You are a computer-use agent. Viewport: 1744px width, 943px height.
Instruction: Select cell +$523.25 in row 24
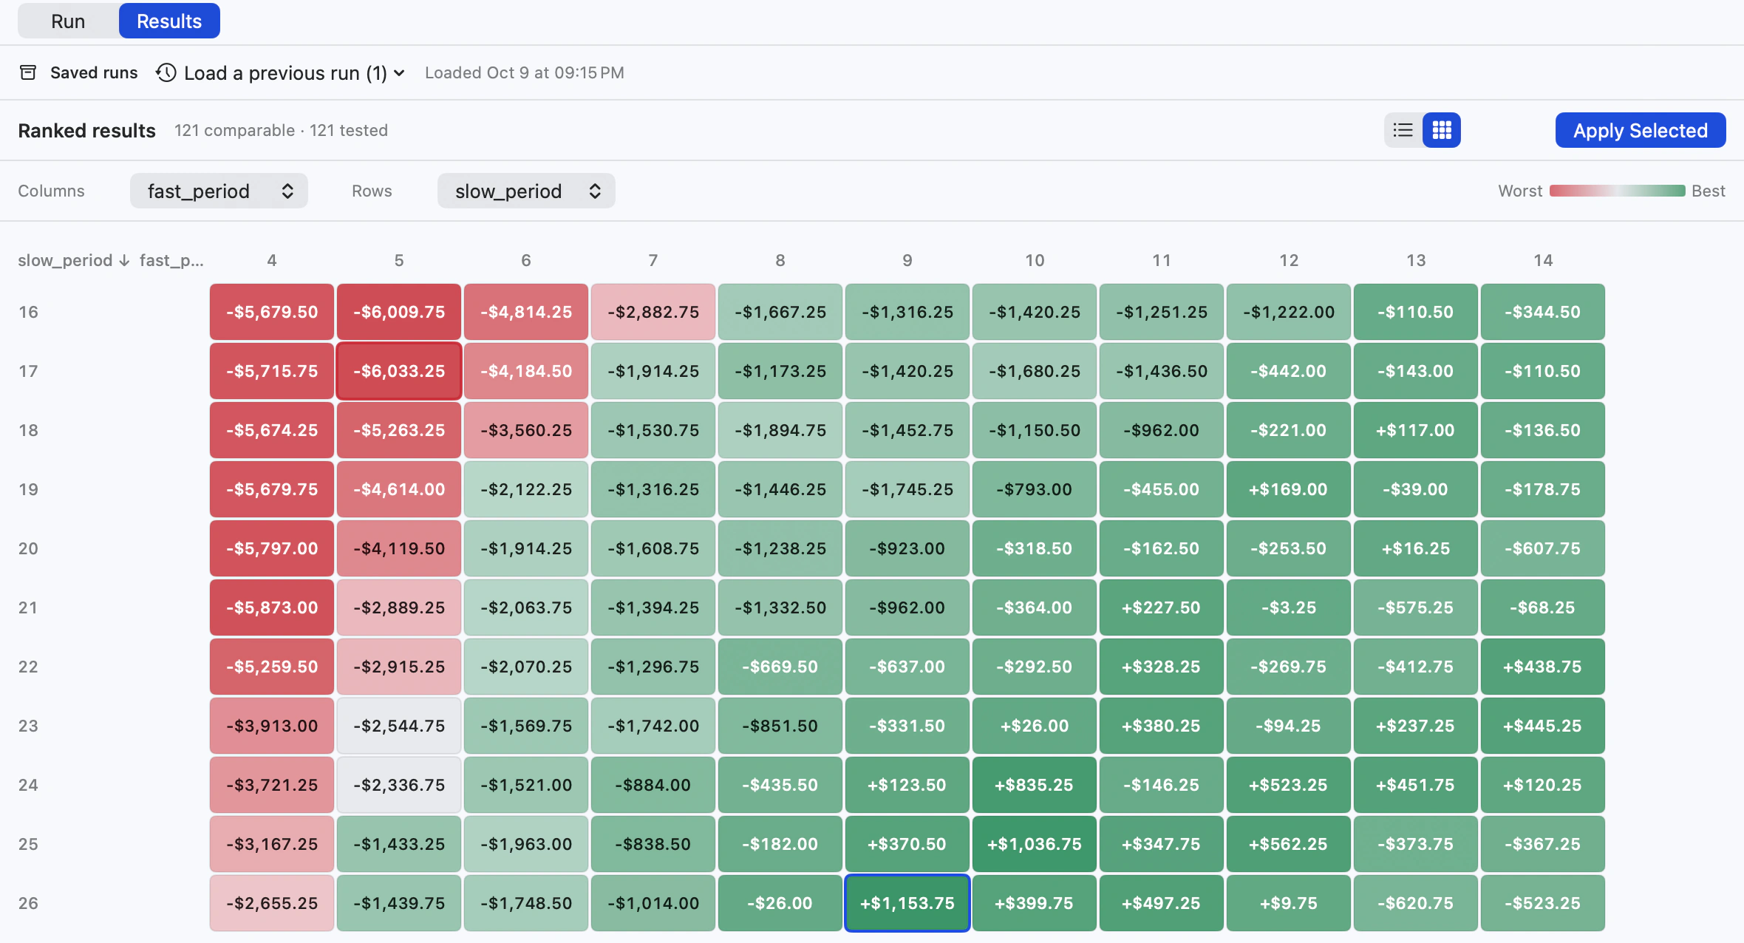click(x=1289, y=785)
